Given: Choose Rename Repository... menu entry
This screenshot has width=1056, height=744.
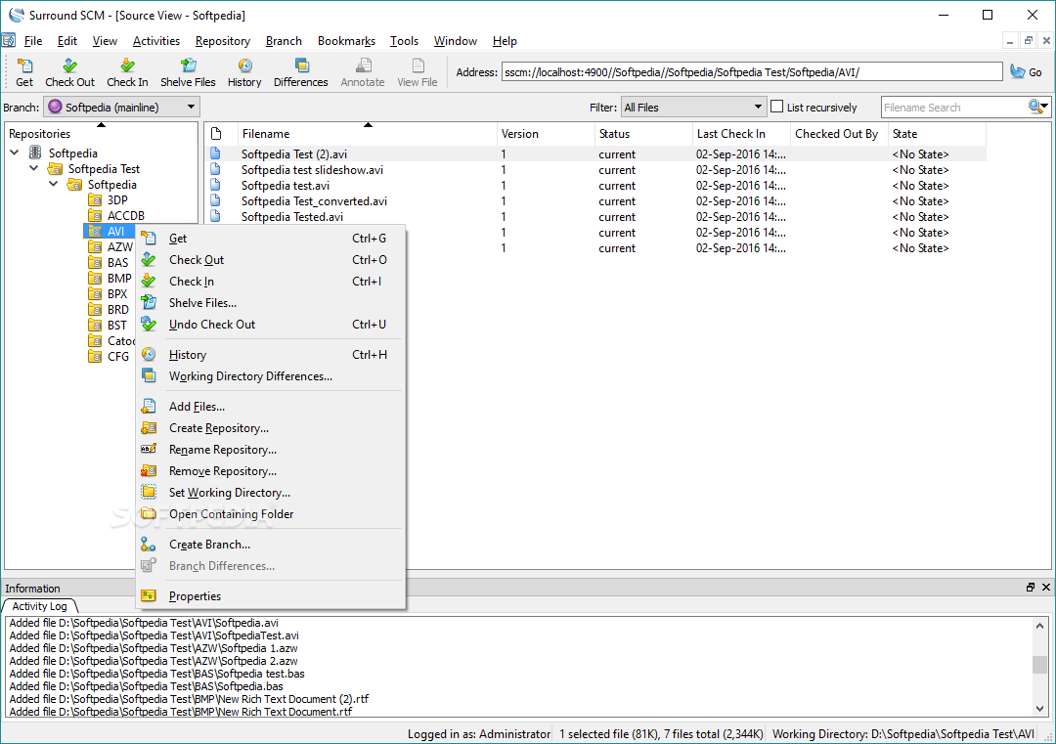Looking at the screenshot, I should coord(271,450).
